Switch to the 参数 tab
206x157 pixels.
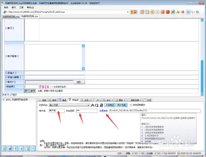(x=42, y=100)
